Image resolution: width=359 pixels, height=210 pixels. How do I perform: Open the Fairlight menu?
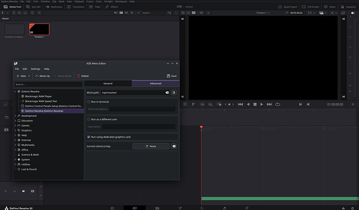click(x=108, y=2)
